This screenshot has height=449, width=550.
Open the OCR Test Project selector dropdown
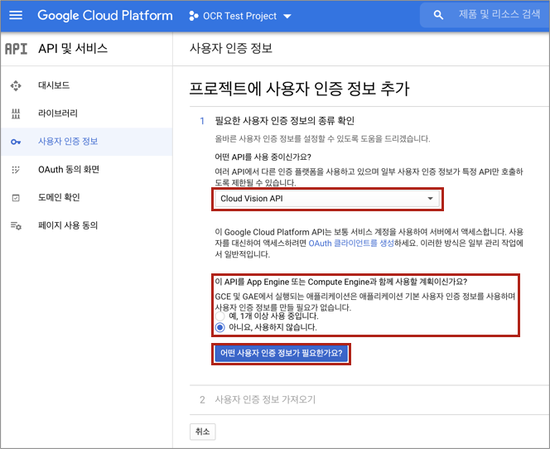(240, 16)
